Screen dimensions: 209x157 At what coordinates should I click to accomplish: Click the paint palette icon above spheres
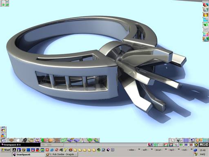[3, 130]
